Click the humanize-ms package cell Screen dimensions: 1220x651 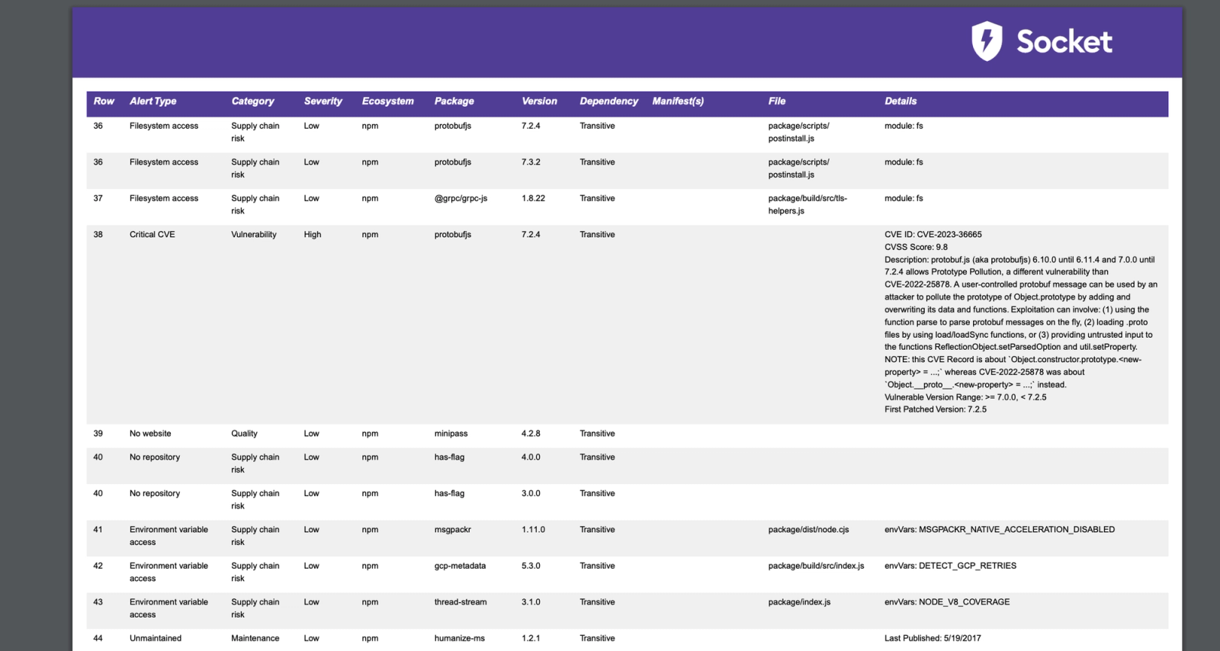[459, 638]
